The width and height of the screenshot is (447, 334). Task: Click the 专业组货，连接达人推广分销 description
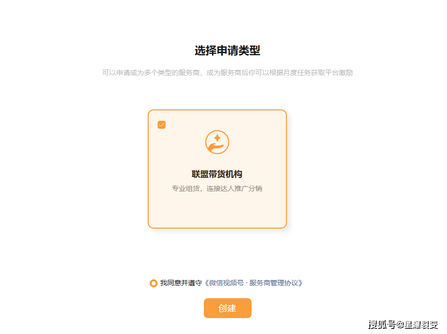[x=217, y=188]
